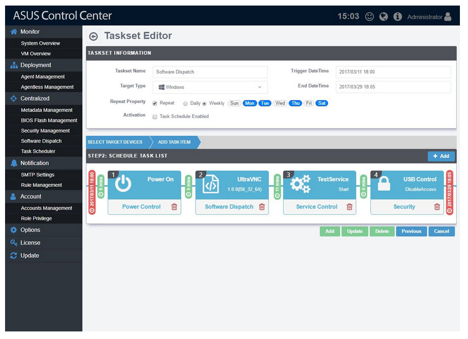Click the red 2017/03/29 18:05 end marker
468x339 pixels.
tap(449, 192)
